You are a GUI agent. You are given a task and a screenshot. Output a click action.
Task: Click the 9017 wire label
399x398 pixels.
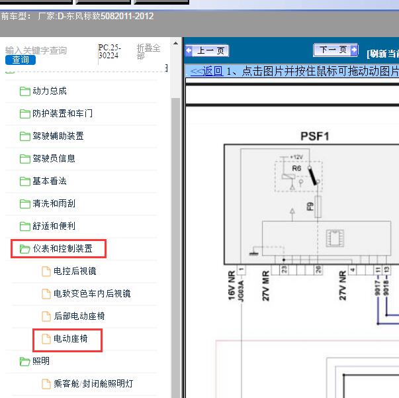coord(378,288)
